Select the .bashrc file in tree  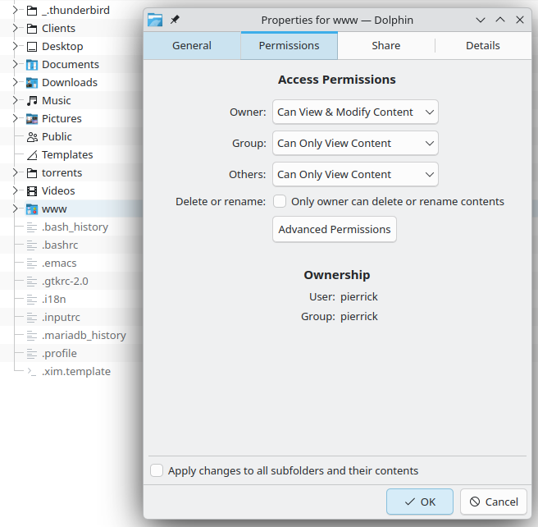tap(59, 245)
